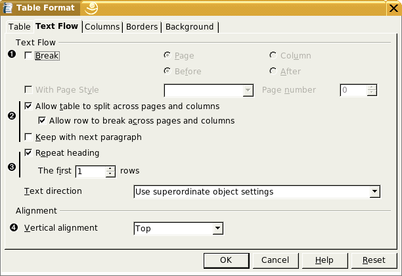Click callout marker 4 beside Vertical alignment
This screenshot has width=402, height=276.
click(x=11, y=228)
